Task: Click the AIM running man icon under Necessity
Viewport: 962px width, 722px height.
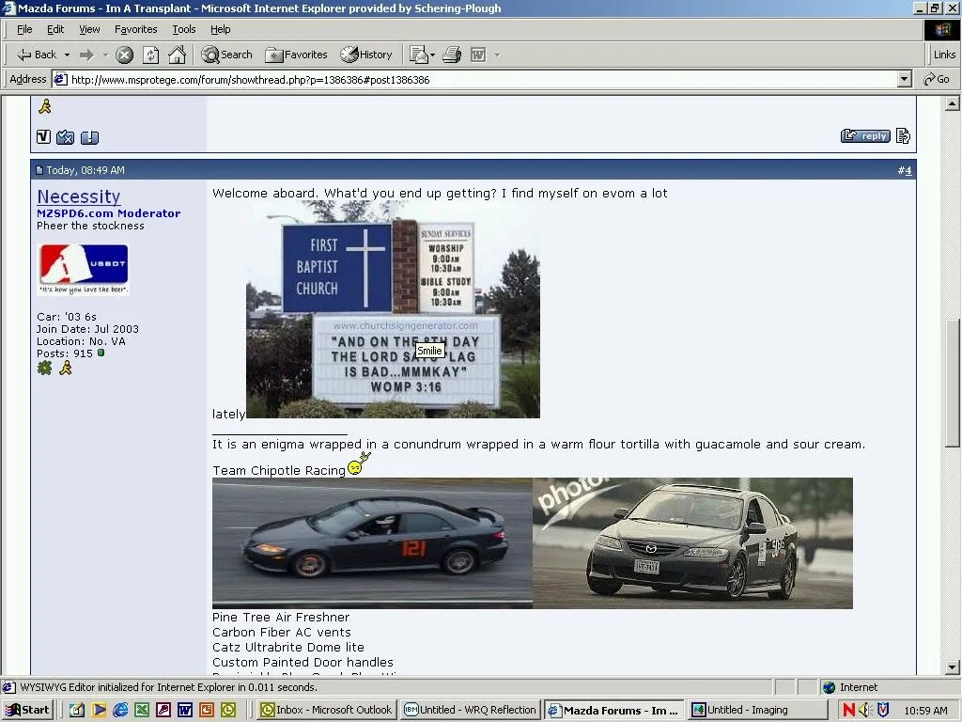Action: (66, 368)
